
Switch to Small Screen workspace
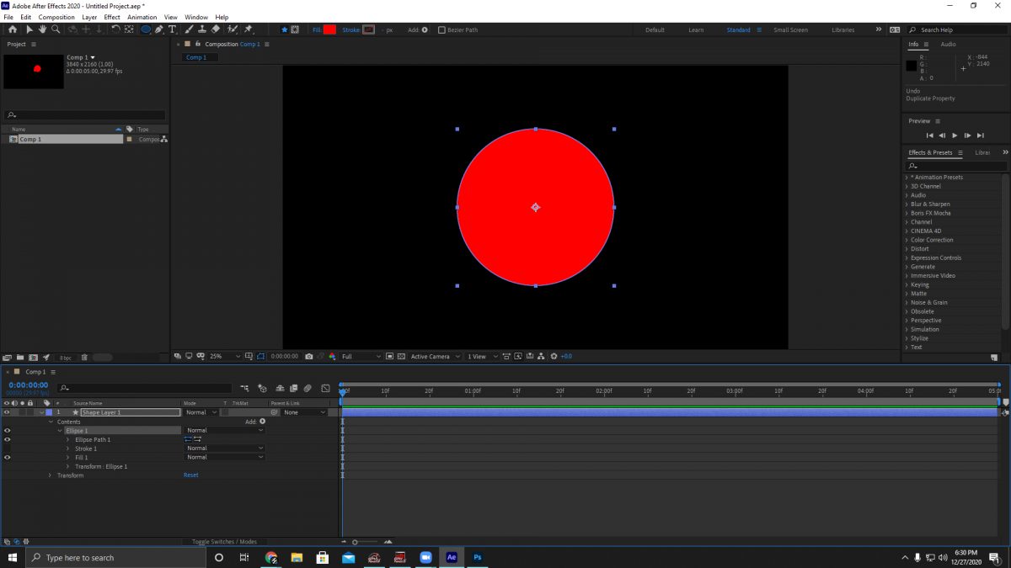tap(790, 29)
